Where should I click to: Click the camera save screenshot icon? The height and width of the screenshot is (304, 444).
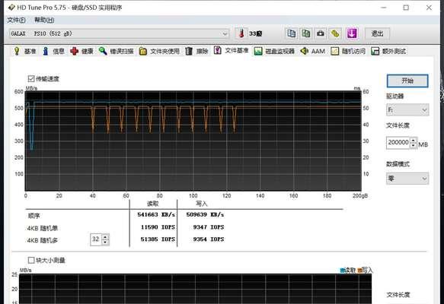point(321,33)
